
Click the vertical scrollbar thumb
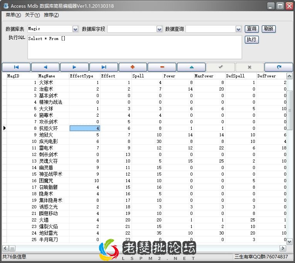(289, 111)
